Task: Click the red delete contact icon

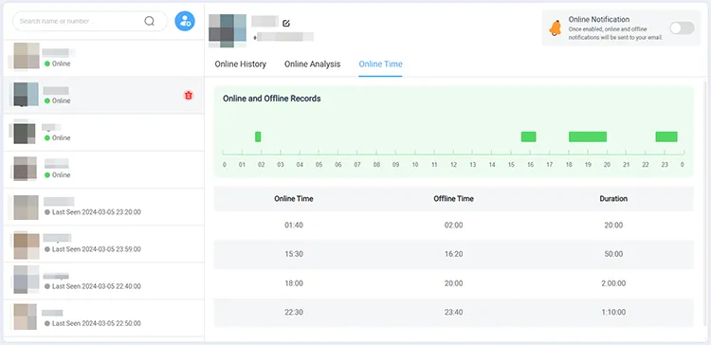Action: click(189, 95)
